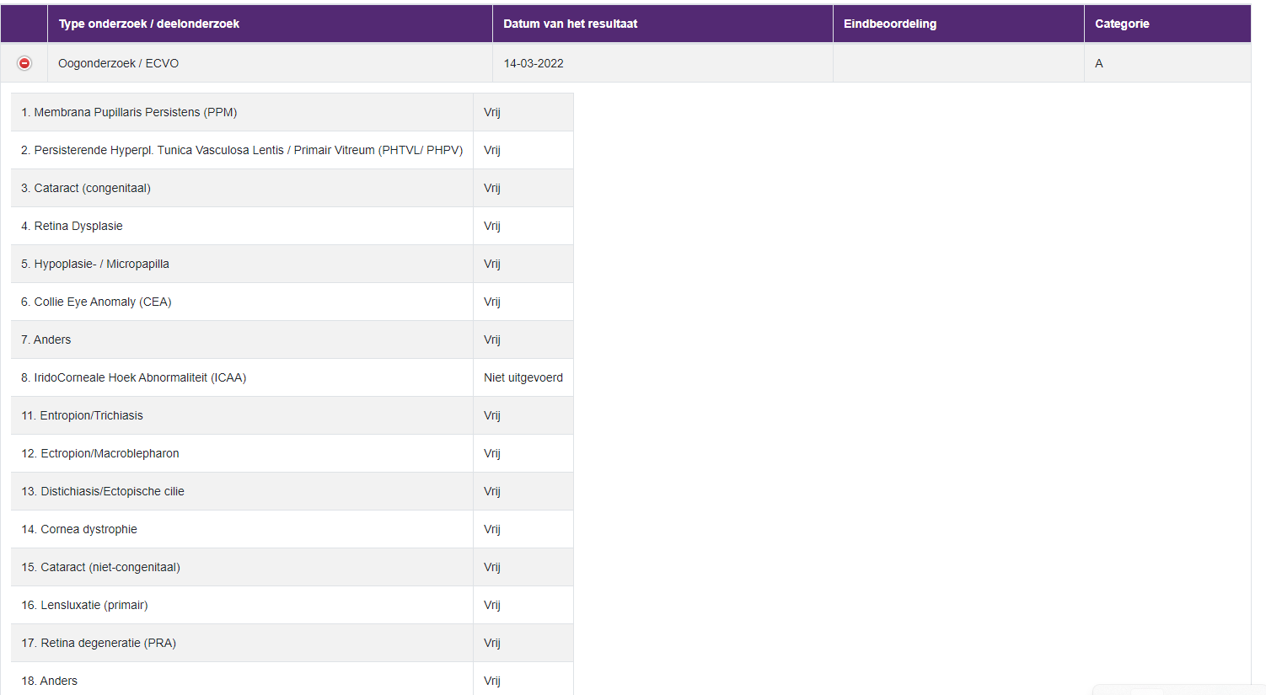
Task: Select the Retina Dysplasie row
Action: point(72,226)
